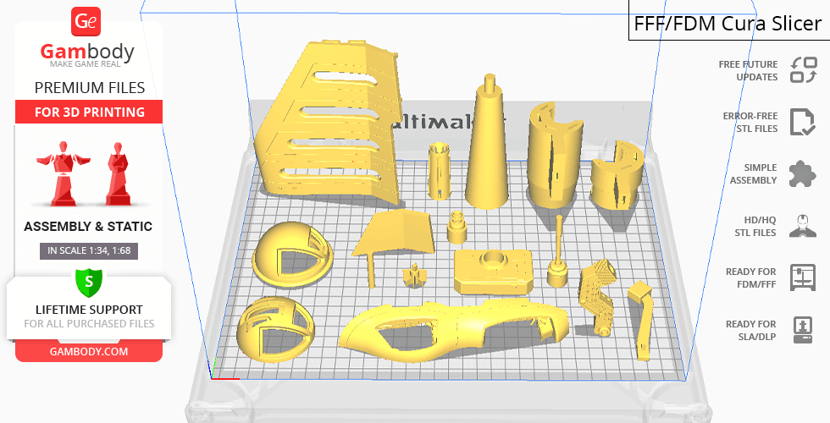This screenshot has width=830, height=423.
Task: Click the Ready for SLA/DLP printer icon
Action: (801, 329)
